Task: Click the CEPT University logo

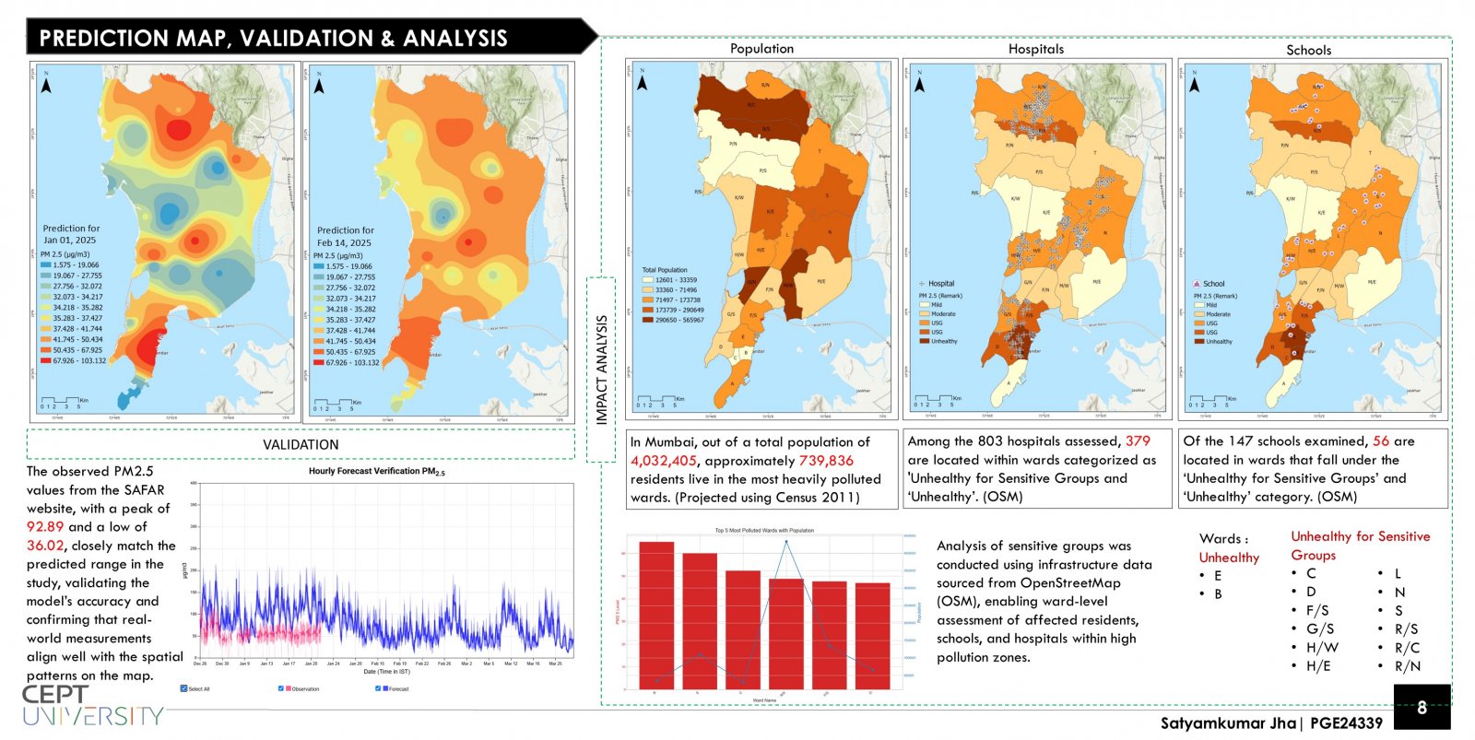Action: tap(92, 706)
